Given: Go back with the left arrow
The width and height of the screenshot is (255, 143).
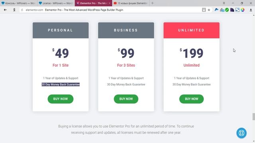Looking at the screenshot, I should pyautogui.click(x=5, y=10).
